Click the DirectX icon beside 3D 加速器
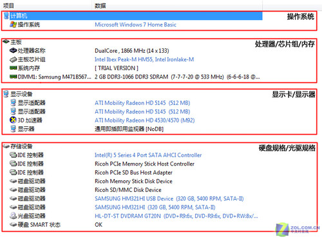Screen dimensions: 322x239 [x=13, y=120]
